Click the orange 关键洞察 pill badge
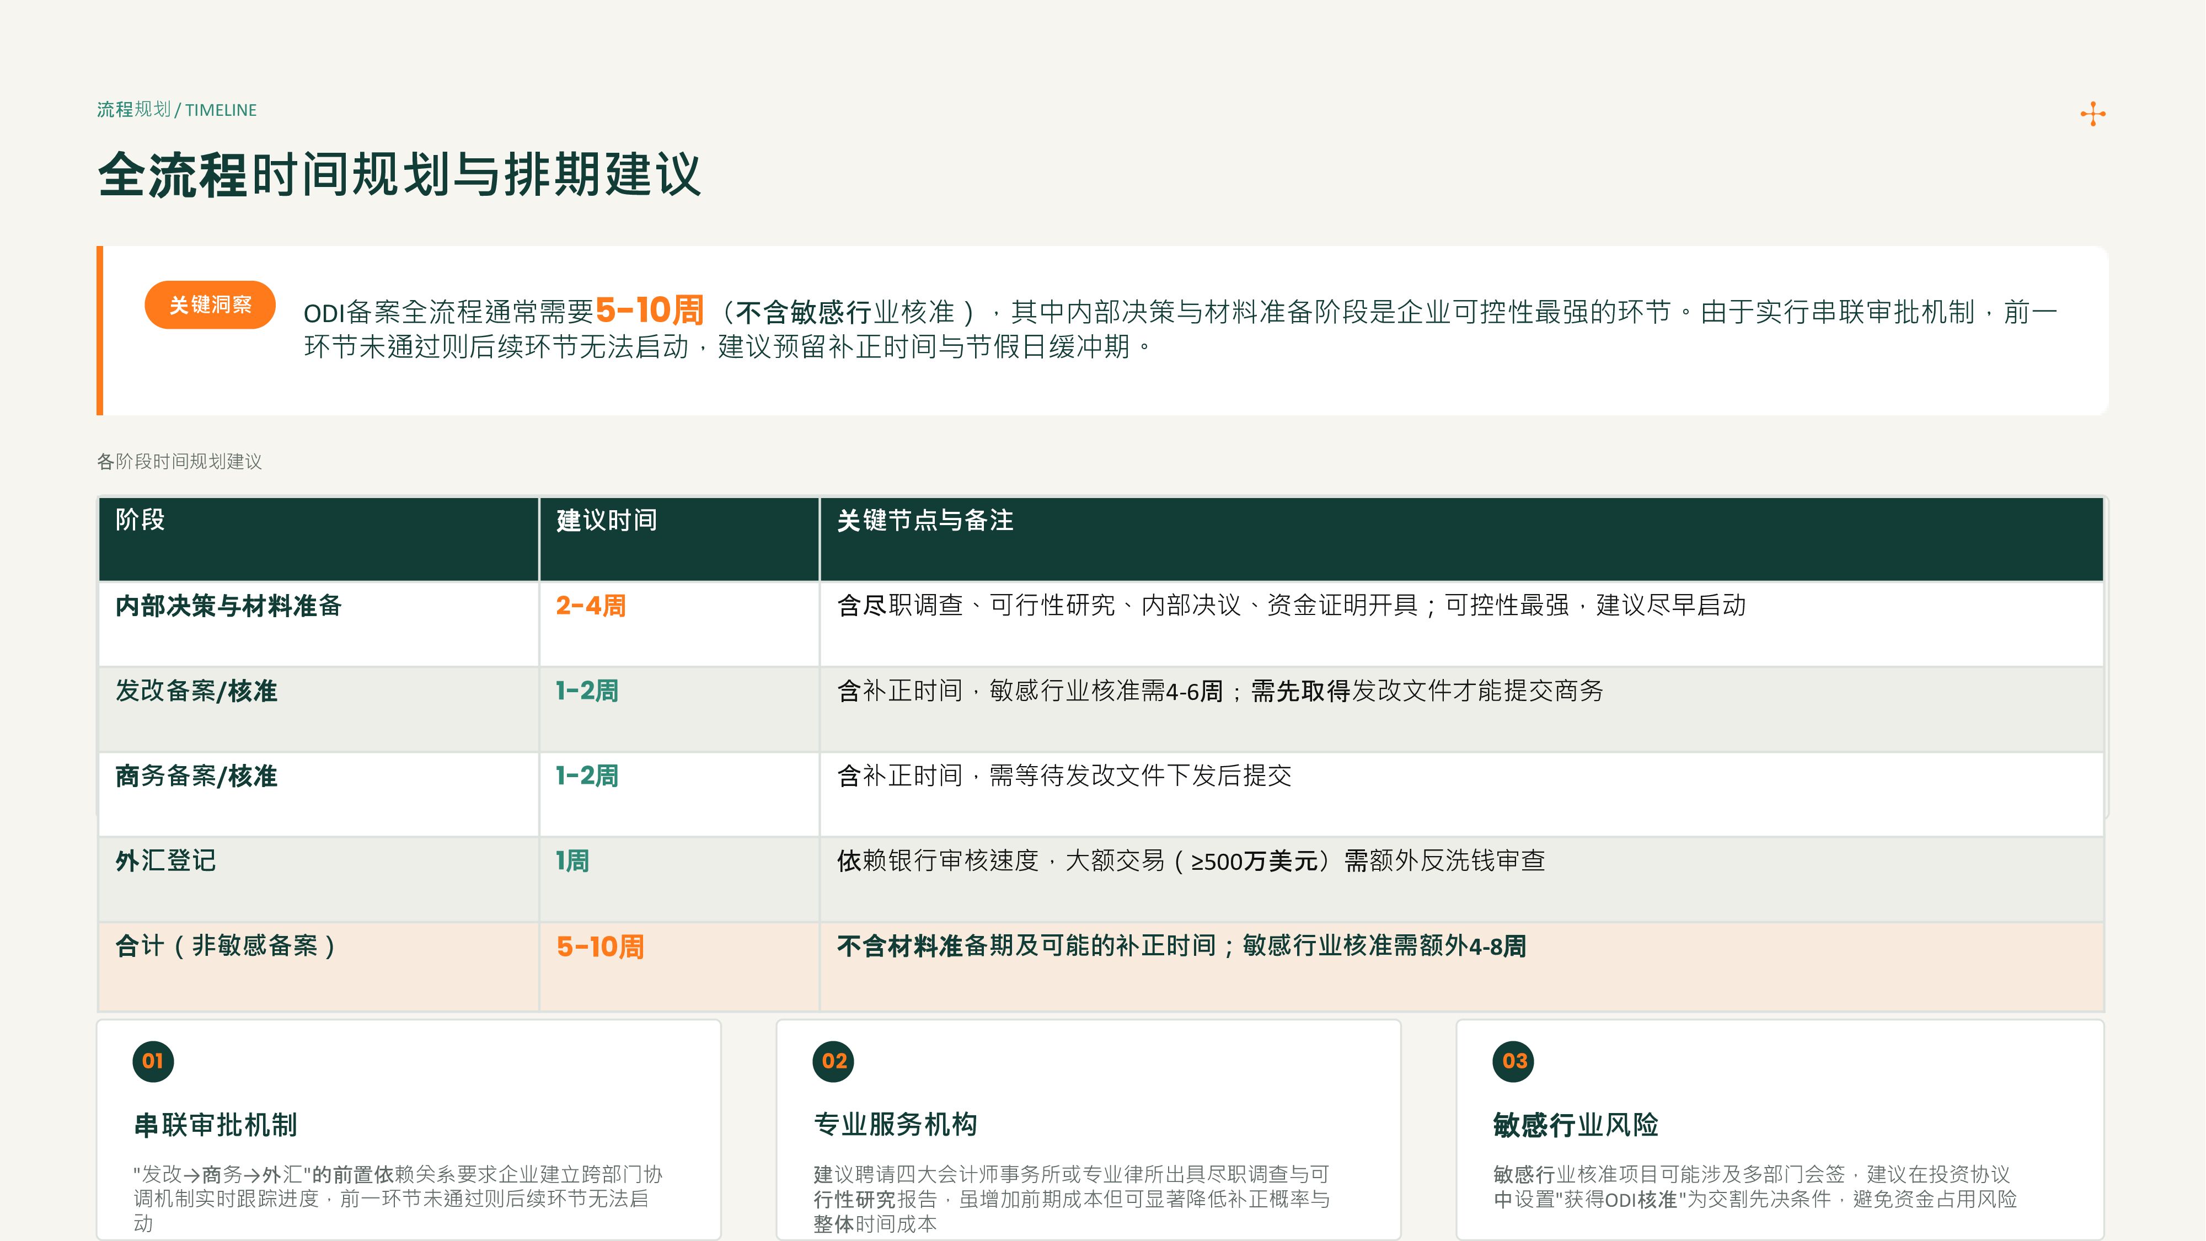Viewport: 2206px width, 1241px height. [210, 305]
